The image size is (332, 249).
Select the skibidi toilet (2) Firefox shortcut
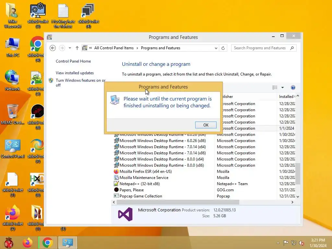[x=13, y=218]
